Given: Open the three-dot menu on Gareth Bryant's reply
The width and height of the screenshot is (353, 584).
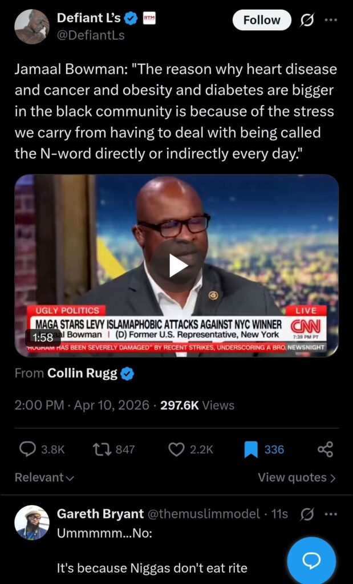Looking at the screenshot, I should [331, 514].
